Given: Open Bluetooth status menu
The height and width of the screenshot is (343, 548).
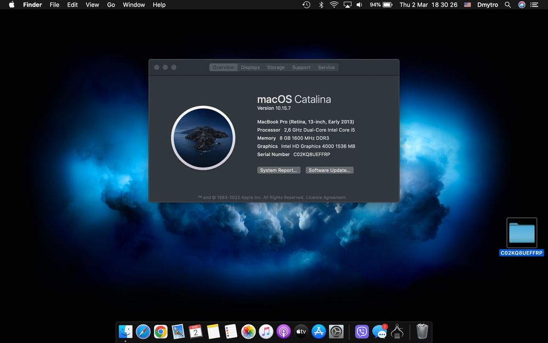Looking at the screenshot, I should click(x=321, y=4).
